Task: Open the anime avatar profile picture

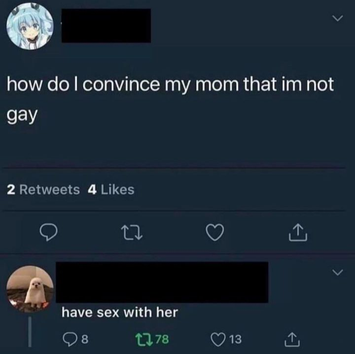Action: 30,27
